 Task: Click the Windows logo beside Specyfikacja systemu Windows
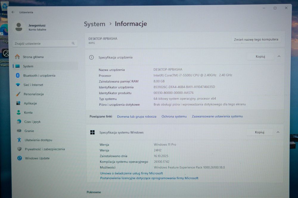[x=92, y=132]
